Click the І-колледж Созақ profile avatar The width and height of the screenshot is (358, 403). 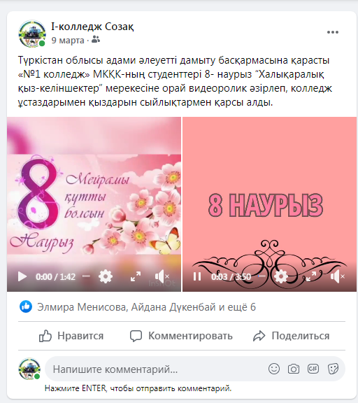tap(32, 34)
